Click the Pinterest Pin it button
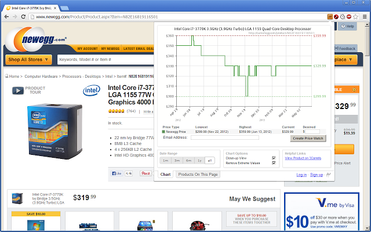The height and width of the screenshot is (232, 371). [x=146, y=173]
